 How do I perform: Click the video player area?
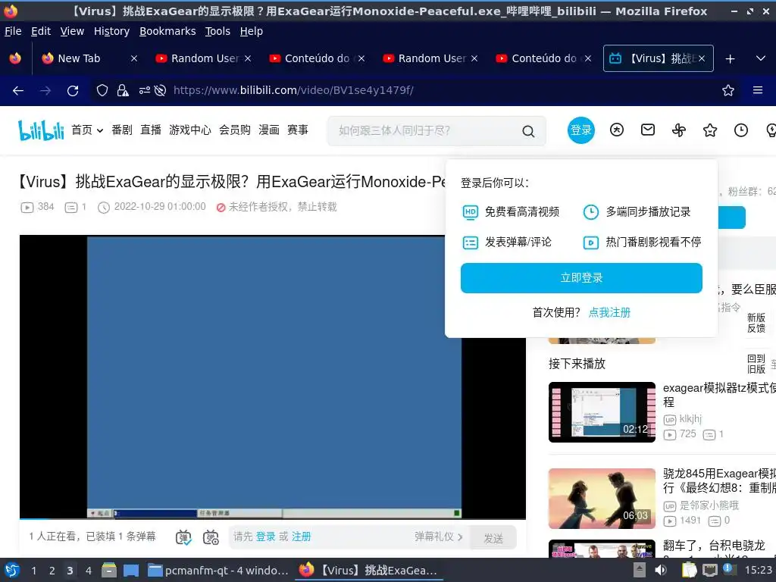coord(273,376)
